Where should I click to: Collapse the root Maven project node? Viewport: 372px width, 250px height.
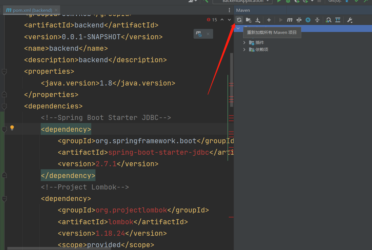point(238,28)
